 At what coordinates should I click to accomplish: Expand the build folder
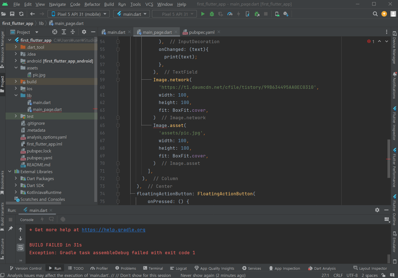(16, 82)
